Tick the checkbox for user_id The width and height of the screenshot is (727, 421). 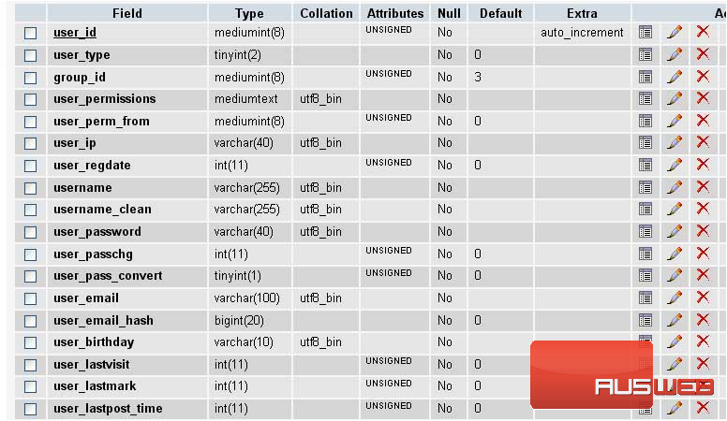coord(31,33)
